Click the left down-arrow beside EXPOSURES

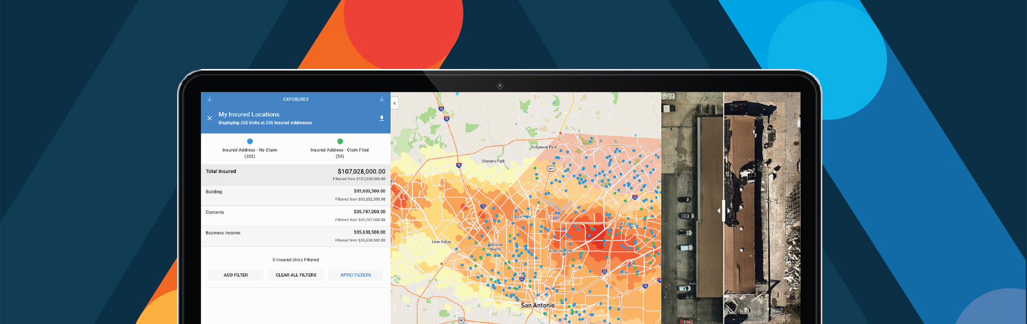(210, 99)
